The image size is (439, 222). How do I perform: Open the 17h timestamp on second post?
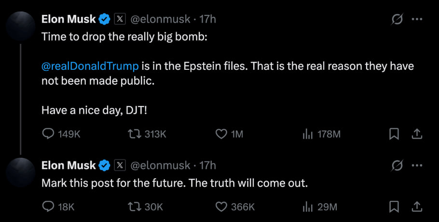pyautogui.click(x=207, y=165)
